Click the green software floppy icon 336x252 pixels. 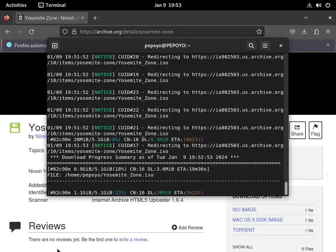point(15,128)
